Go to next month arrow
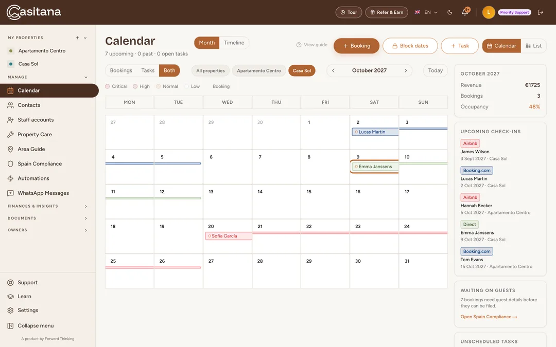This screenshot has width=556, height=347. (406, 70)
